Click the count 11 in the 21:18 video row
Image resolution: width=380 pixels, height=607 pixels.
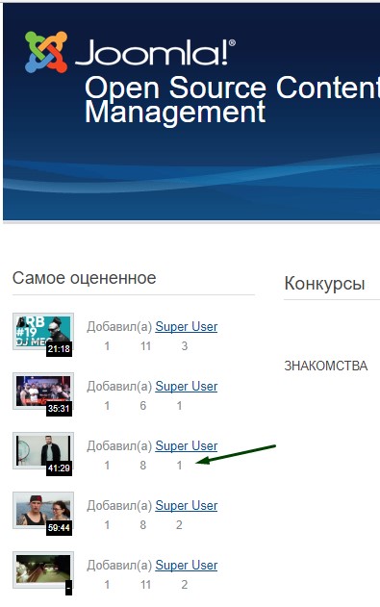(x=145, y=346)
